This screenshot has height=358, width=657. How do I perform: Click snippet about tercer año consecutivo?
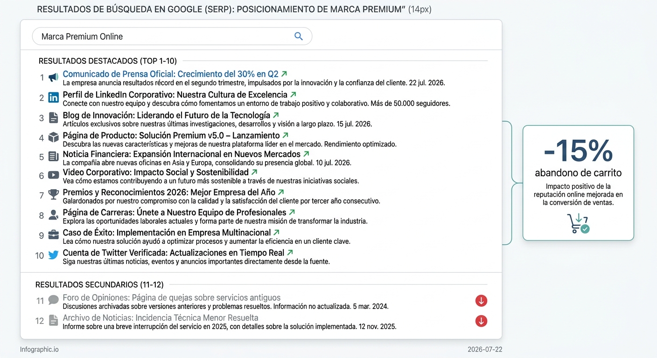(x=221, y=201)
